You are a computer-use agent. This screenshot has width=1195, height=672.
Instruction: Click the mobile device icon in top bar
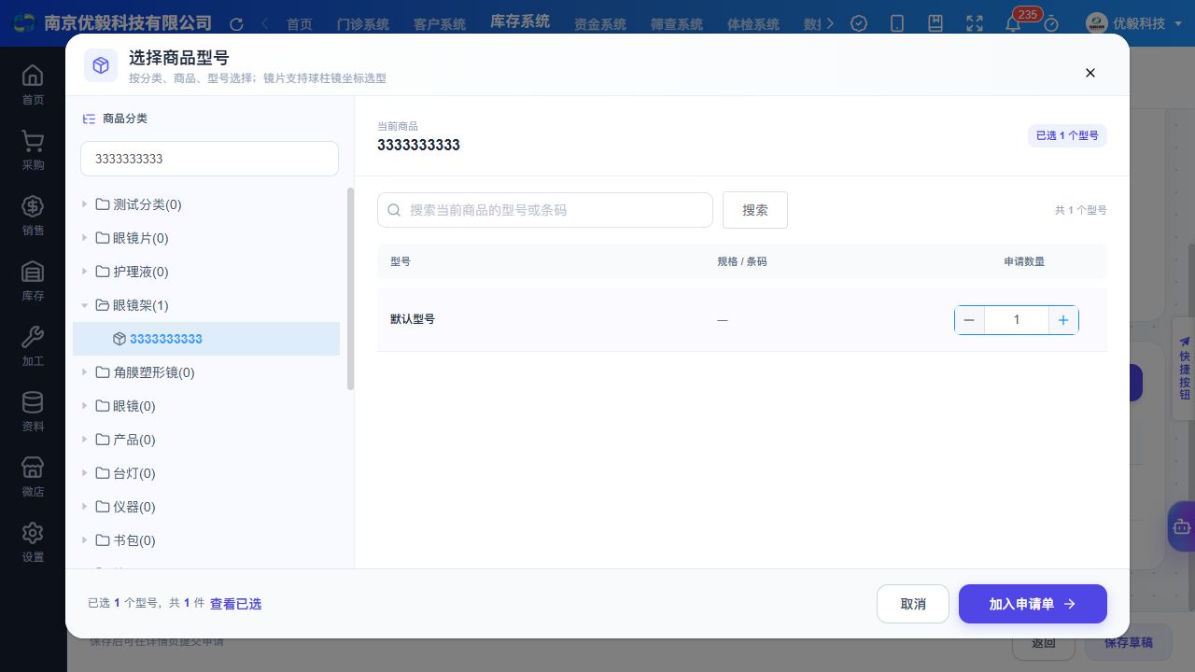click(x=897, y=23)
